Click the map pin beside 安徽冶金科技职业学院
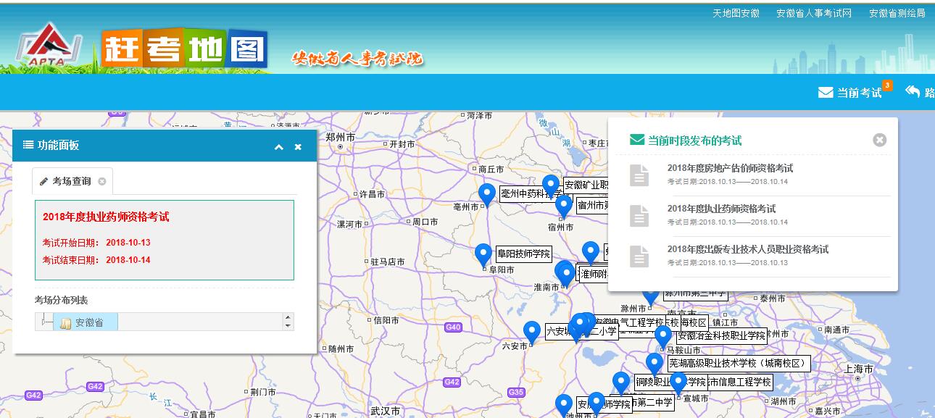This screenshot has width=935, height=418. click(663, 337)
